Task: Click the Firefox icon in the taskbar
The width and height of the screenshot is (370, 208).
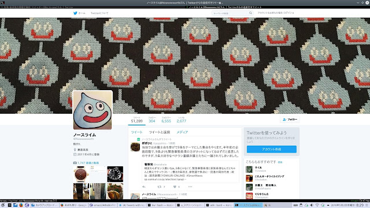Action: click(x=21, y=205)
